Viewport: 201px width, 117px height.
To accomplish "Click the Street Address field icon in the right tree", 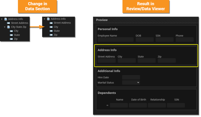I will pos(51,23).
